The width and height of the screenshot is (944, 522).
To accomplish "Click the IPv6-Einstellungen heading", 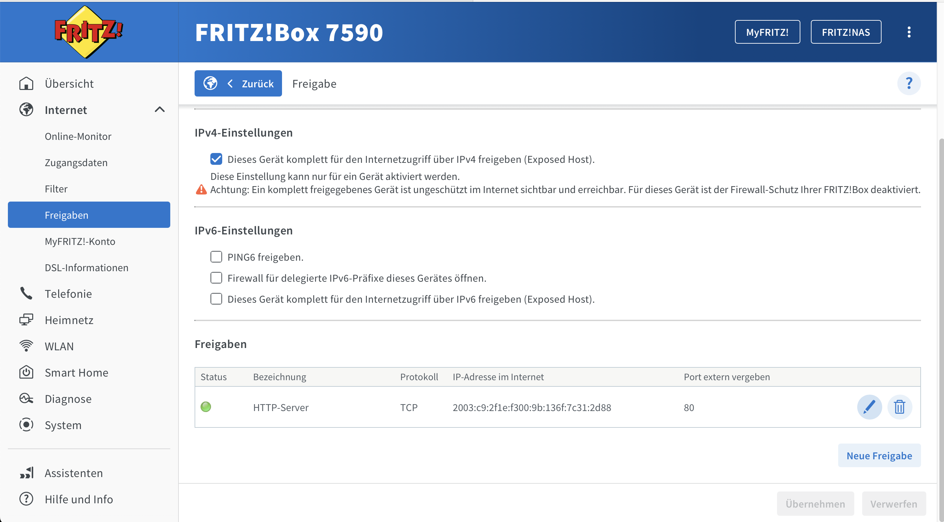I will [x=243, y=230].
